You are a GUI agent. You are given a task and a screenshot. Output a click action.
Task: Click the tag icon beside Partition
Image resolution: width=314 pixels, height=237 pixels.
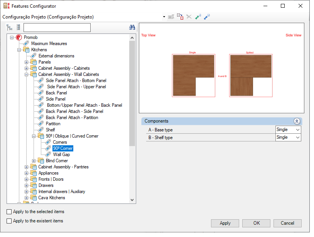point(41,124)
